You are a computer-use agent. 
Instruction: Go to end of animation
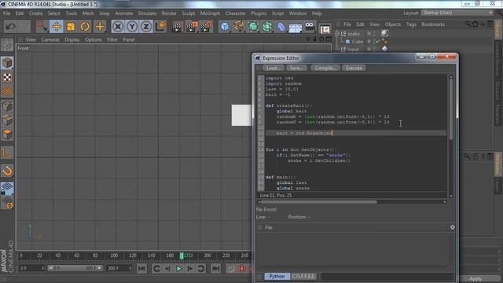(x=215, y=269)
